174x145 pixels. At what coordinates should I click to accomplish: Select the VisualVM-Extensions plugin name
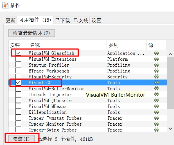pos(53,59)
